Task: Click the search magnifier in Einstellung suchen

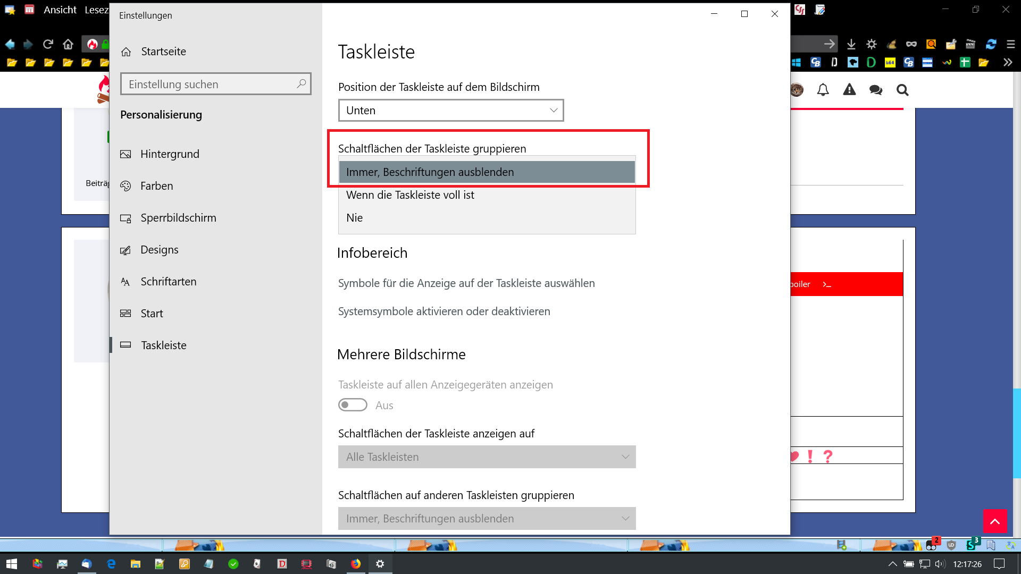Action: (x=301, y=84)
